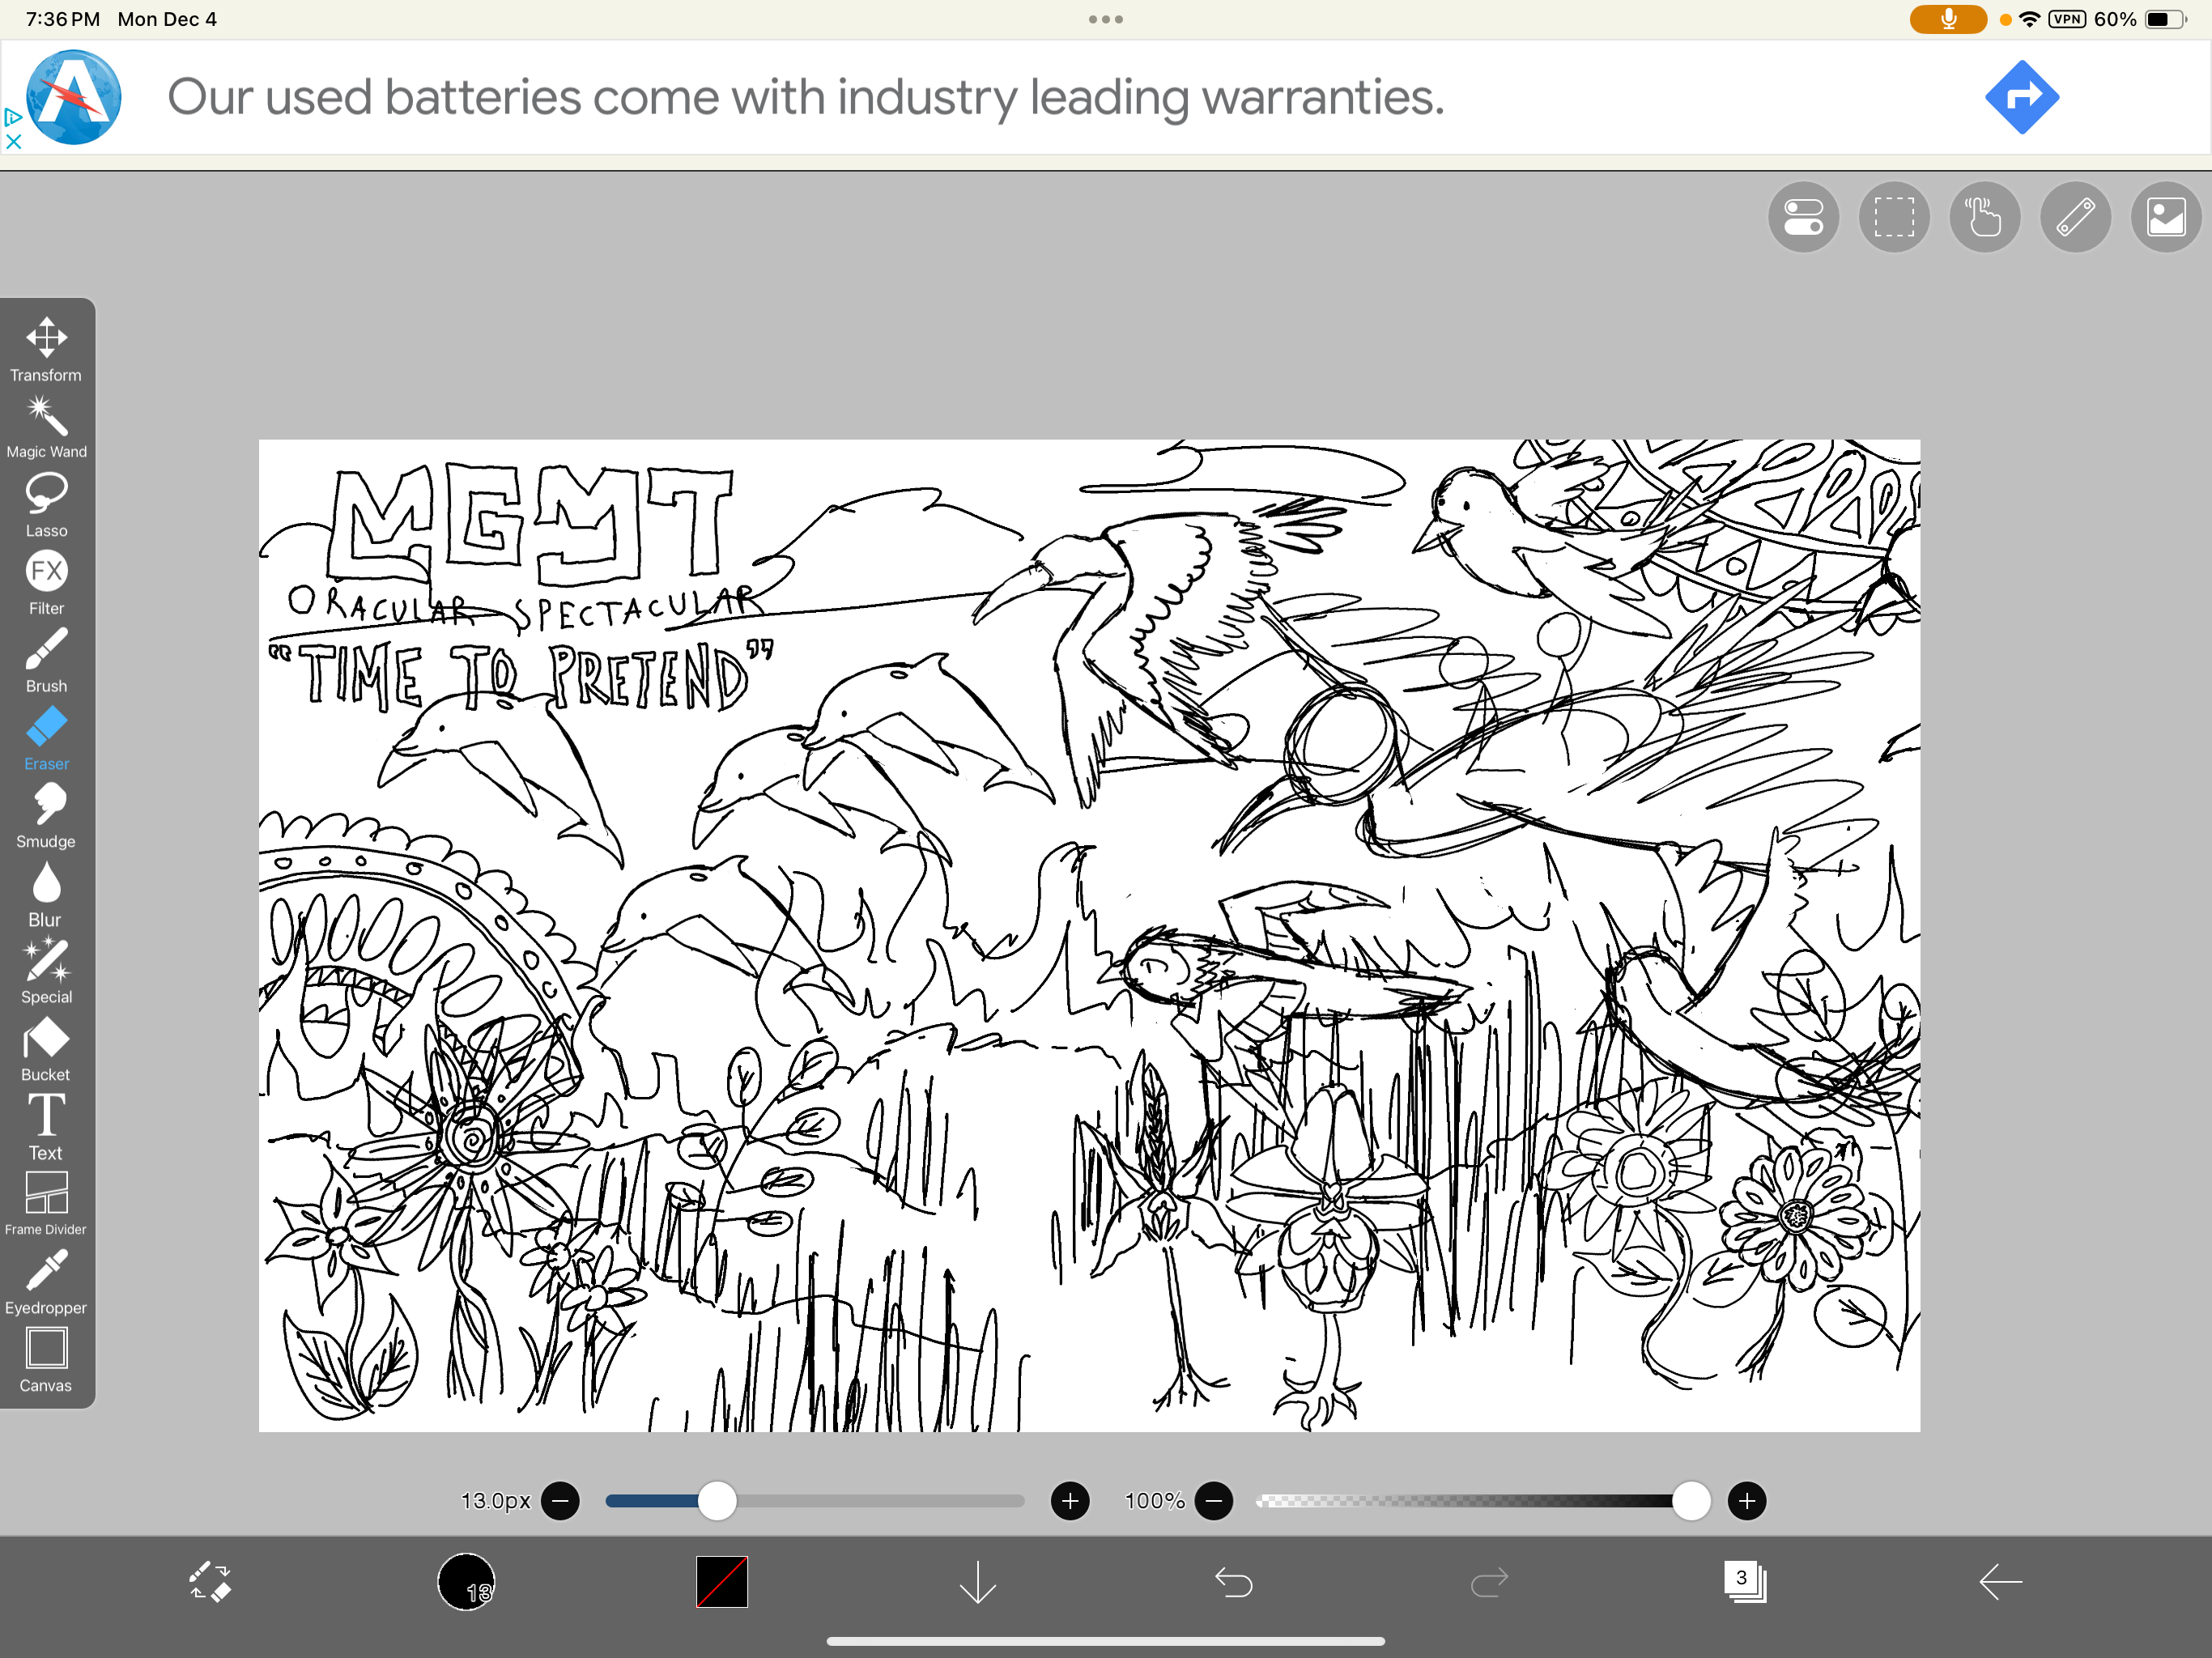Open the layers panel showing 3
The width and height of the screenshot is (2212, 1658).
click(1745, 1582)
